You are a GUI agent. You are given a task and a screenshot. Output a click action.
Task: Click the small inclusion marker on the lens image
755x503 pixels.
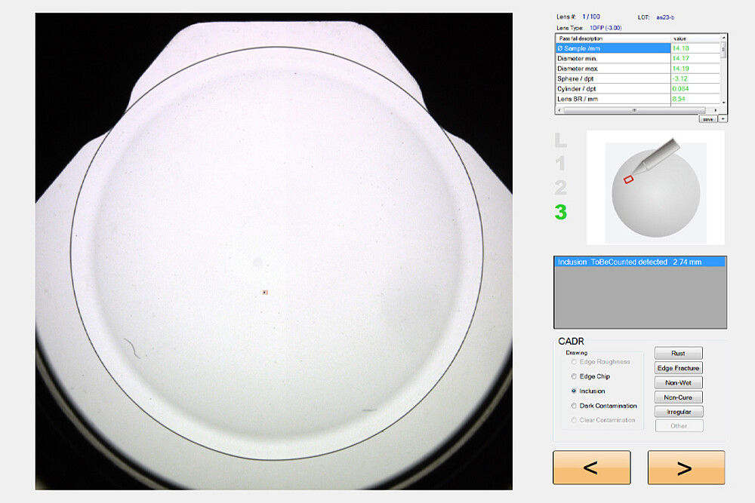pyautogui.click(x=265, y=292)
